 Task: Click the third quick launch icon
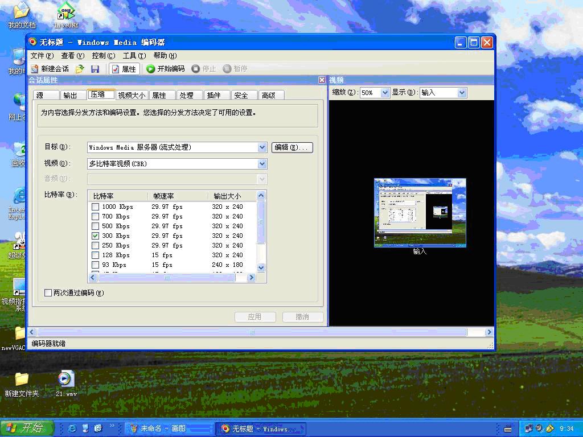pyautogui.click(x=98, y=428)
